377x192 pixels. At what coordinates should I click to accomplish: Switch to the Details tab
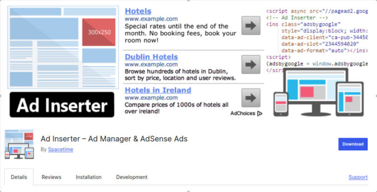coord(19,177)
